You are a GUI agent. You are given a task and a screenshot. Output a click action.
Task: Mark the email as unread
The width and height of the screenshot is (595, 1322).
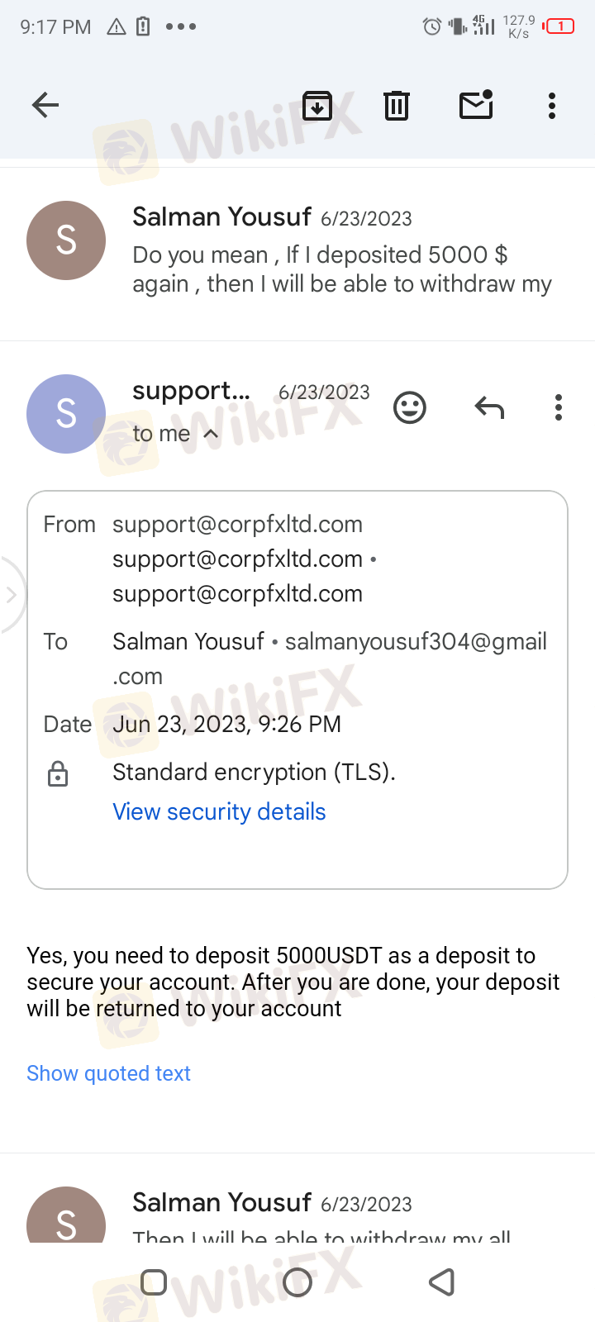click(x=476, y=105)
